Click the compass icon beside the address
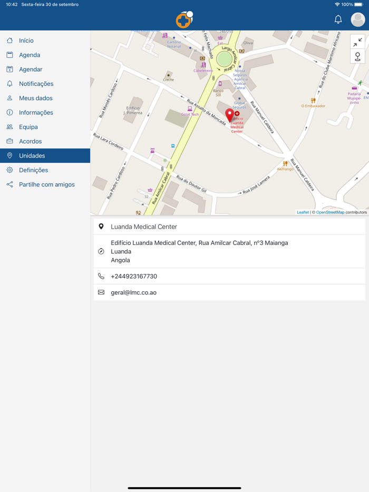369x492 pixels. (101, 251)
